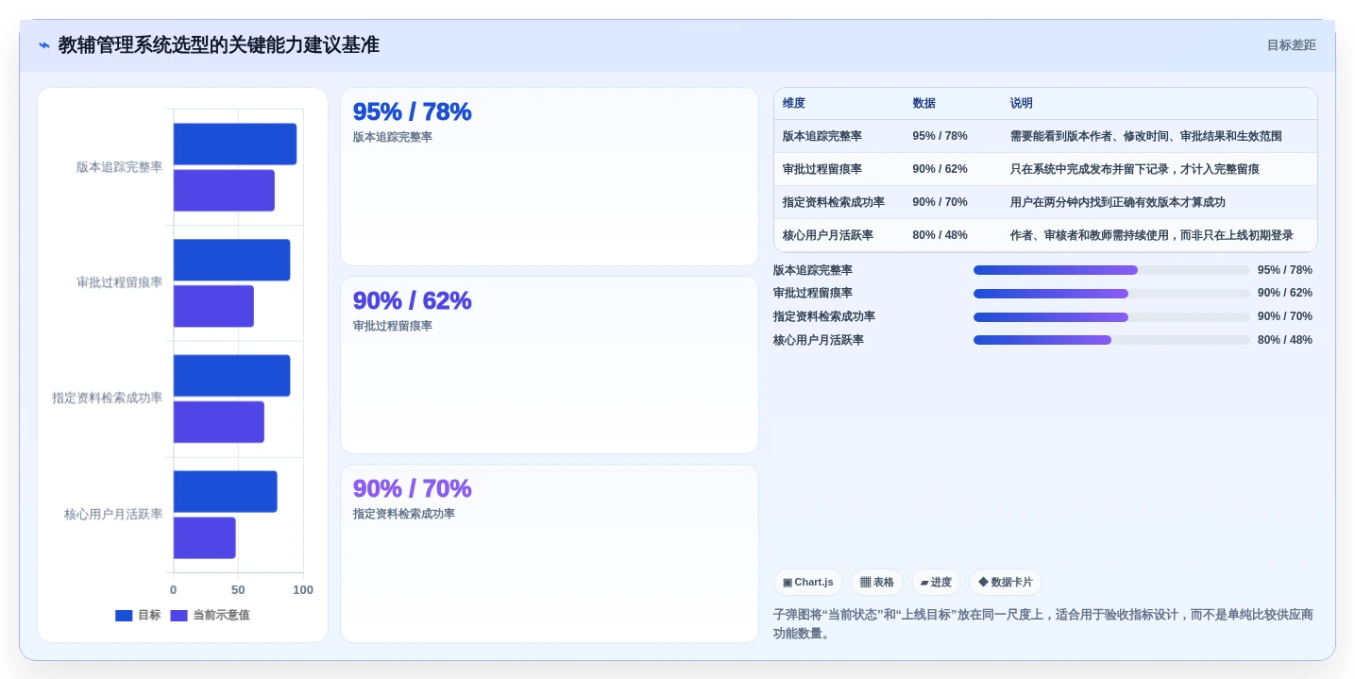The image size is (1355, 679).
Task: Click the 审批过程留痕率 target bar in chart
Action: [231, 260]
